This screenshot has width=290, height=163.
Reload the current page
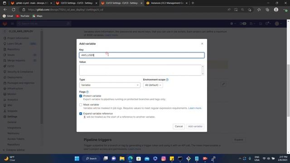14,10
